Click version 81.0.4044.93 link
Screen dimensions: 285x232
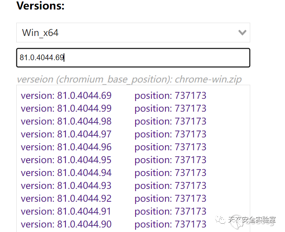66,186
